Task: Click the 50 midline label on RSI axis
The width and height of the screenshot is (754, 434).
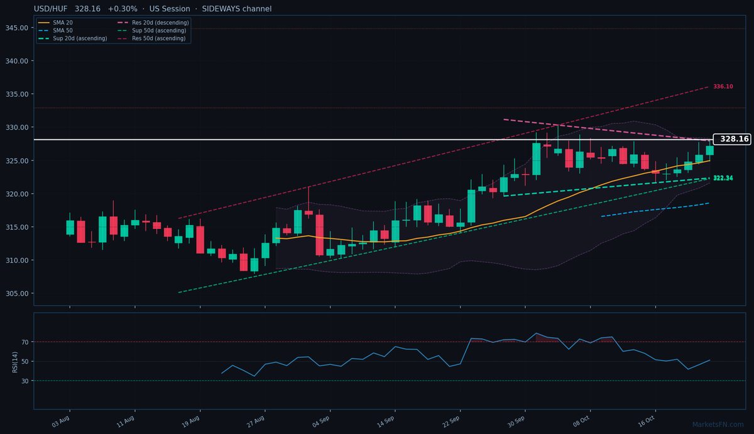Action: (x=25, y=362)
